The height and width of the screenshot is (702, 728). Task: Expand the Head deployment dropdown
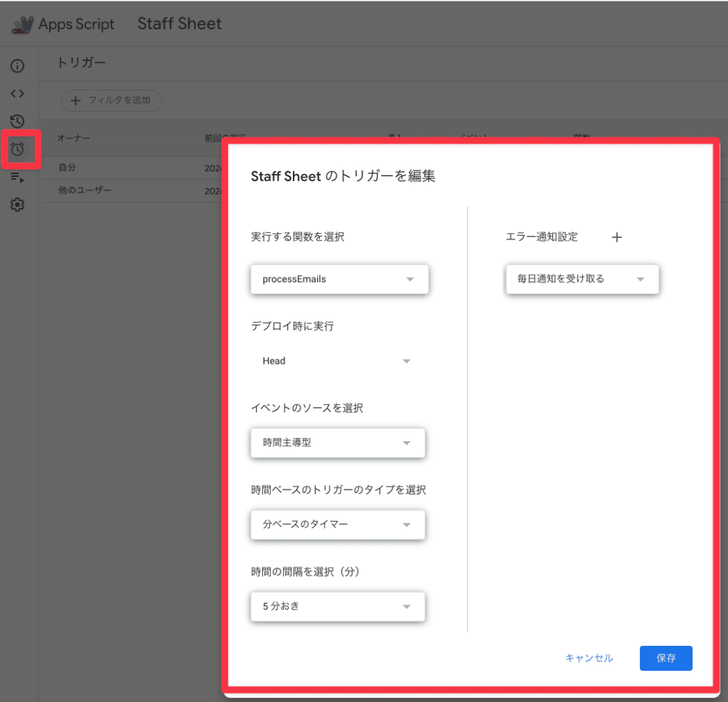point(337,361)
